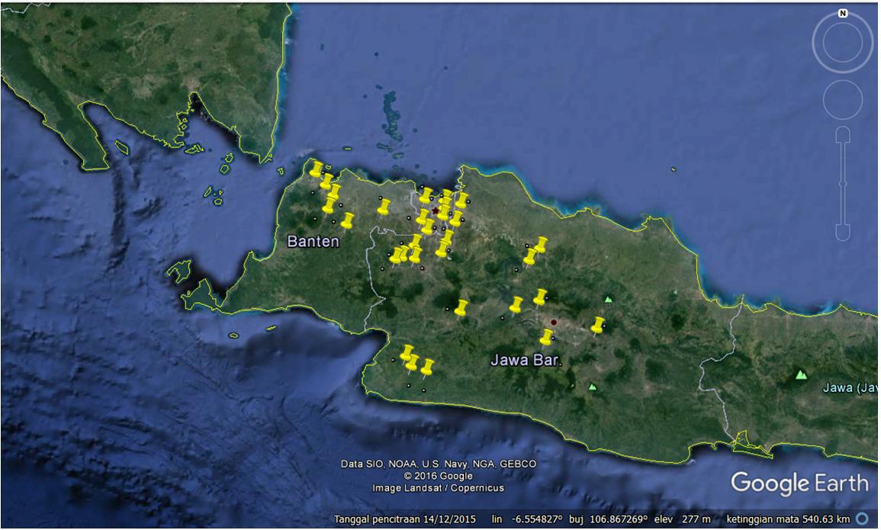
Task: Click the Jawa Bar. province label
Action: [526, 360]
